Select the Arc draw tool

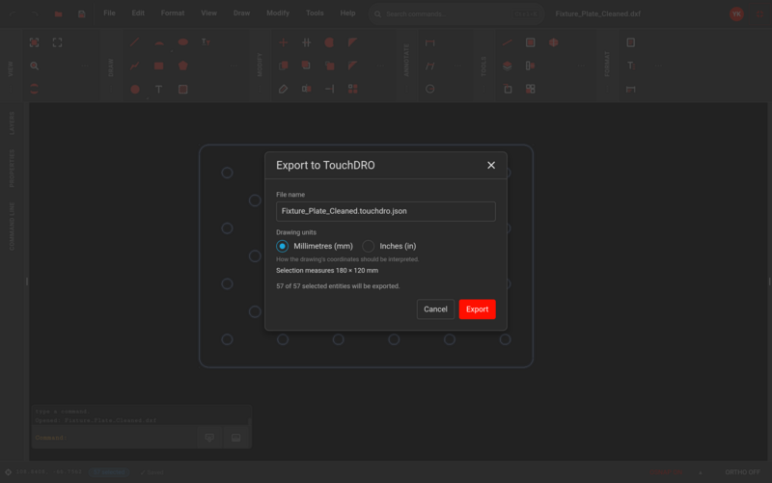coord(159,42)
